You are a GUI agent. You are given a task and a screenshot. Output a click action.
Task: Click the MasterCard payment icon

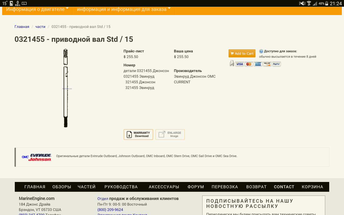(249, 64)
